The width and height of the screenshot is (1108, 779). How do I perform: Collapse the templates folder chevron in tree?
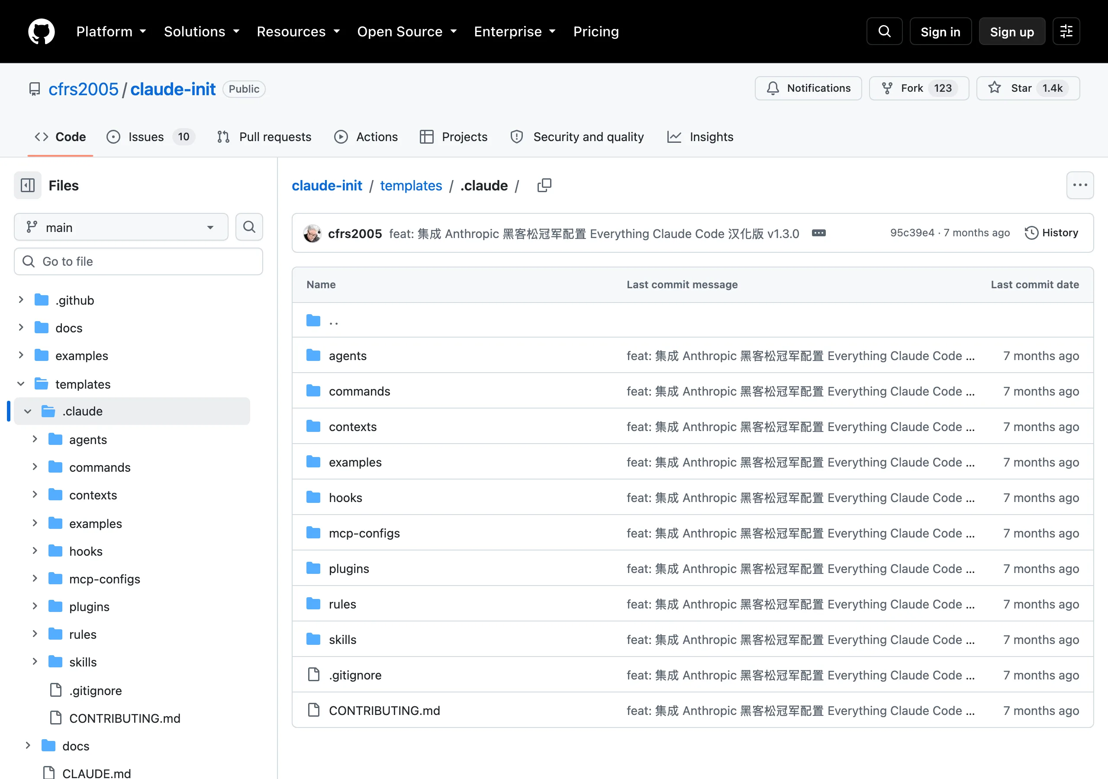pos(21,384)
